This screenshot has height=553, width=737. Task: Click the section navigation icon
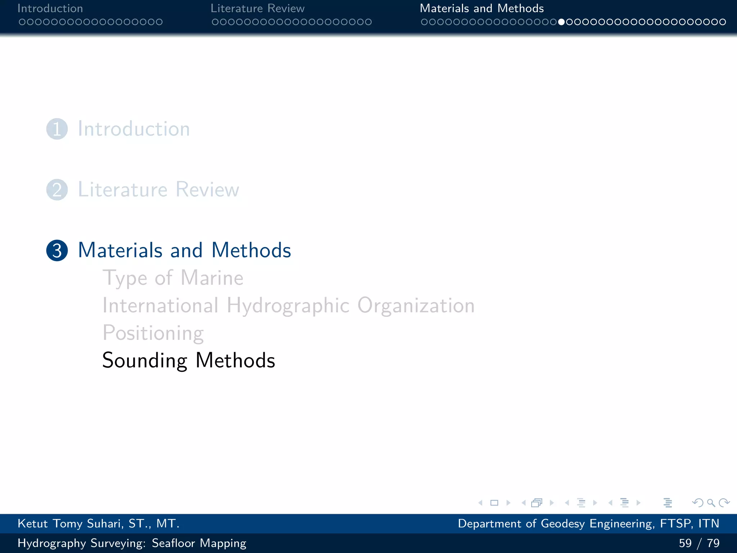(625, 503)
